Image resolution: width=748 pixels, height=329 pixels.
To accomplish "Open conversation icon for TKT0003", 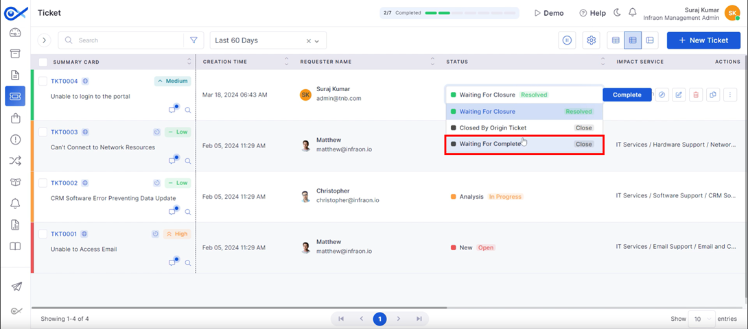I will pos(173,161).
